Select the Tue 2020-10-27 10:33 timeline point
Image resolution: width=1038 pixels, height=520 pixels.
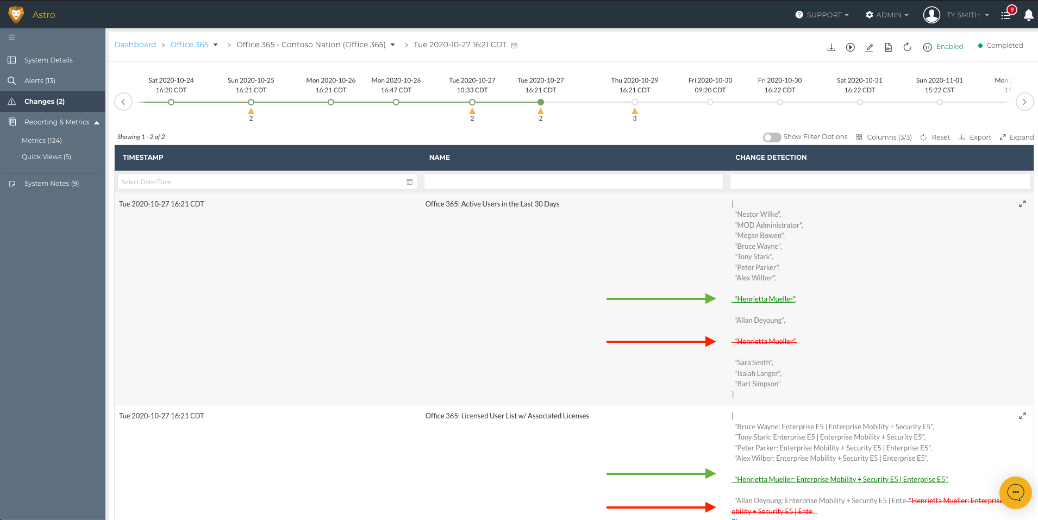[472, 102]
